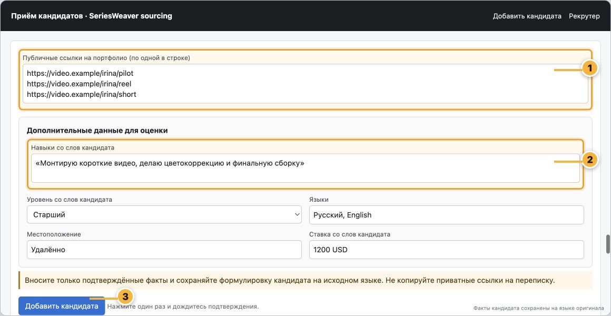This screenshot has height=316, width=611.
Task: Click the Ставка field showing 1200 USD
Action: pyautogui.click(x=446, y=250)
